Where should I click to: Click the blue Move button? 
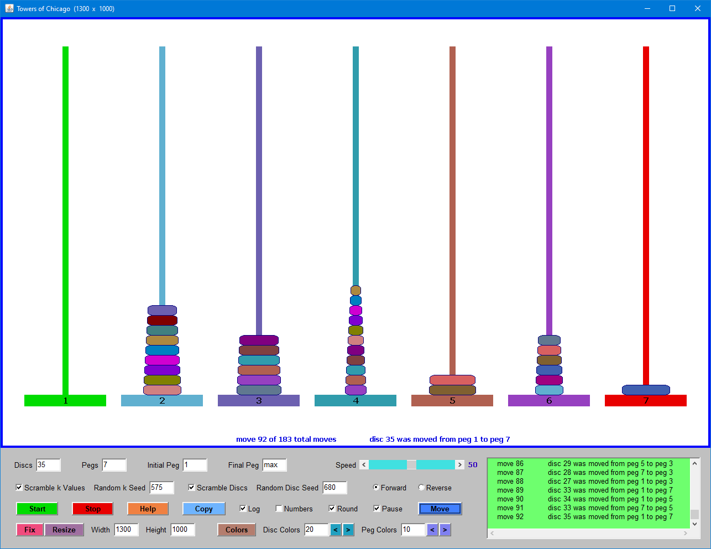pos(440,509)
